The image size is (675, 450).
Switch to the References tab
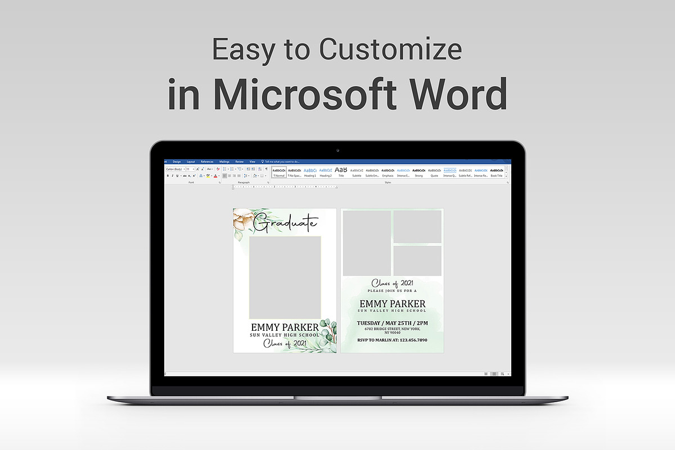[x=207, y=161]
